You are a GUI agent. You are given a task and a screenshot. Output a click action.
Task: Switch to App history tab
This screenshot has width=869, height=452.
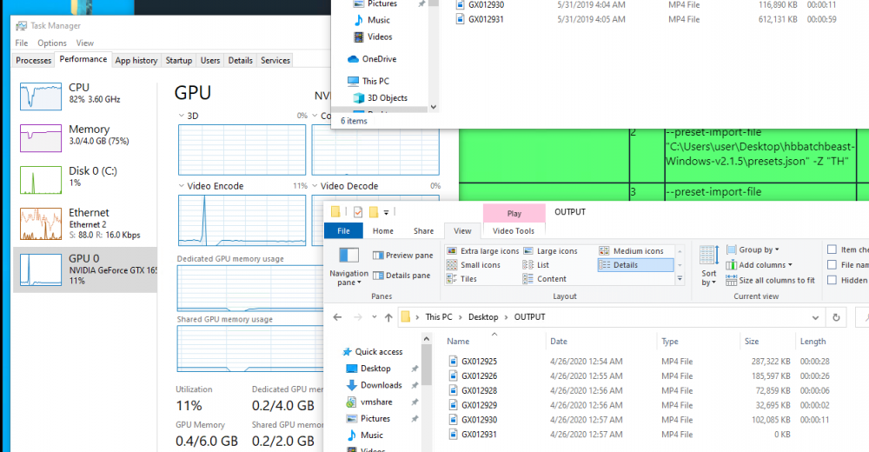click(136, 61)
